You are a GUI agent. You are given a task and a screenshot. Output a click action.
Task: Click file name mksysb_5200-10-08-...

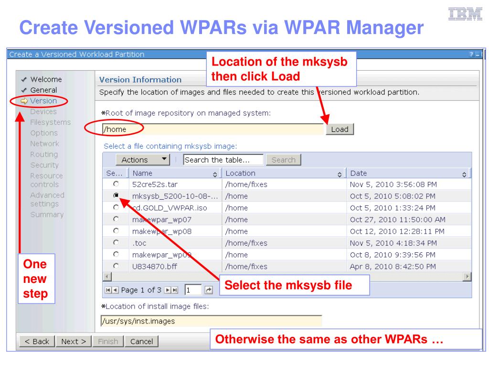coord(175,196)
